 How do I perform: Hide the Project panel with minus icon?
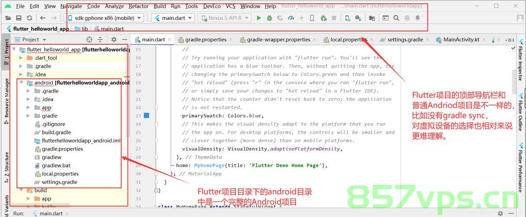(x=124, y=39)
